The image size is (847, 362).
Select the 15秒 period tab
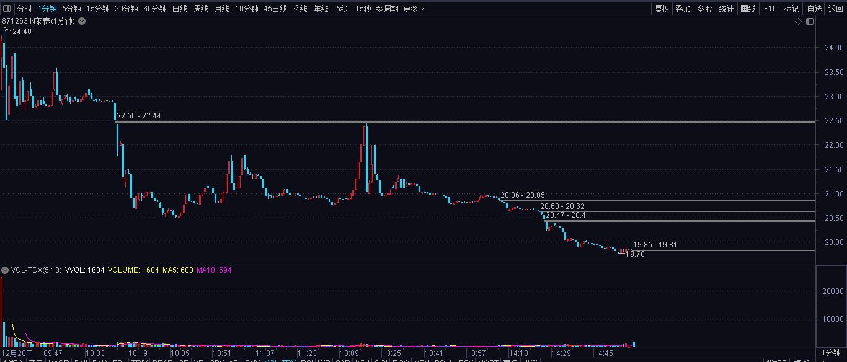tap(363, 9)
